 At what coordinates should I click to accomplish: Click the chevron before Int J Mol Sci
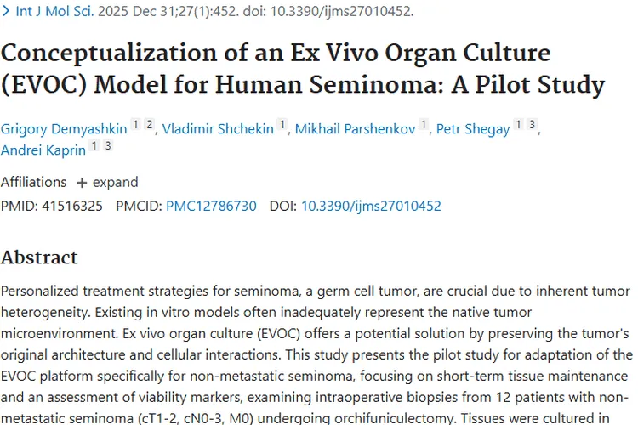(x=7, y=12)
